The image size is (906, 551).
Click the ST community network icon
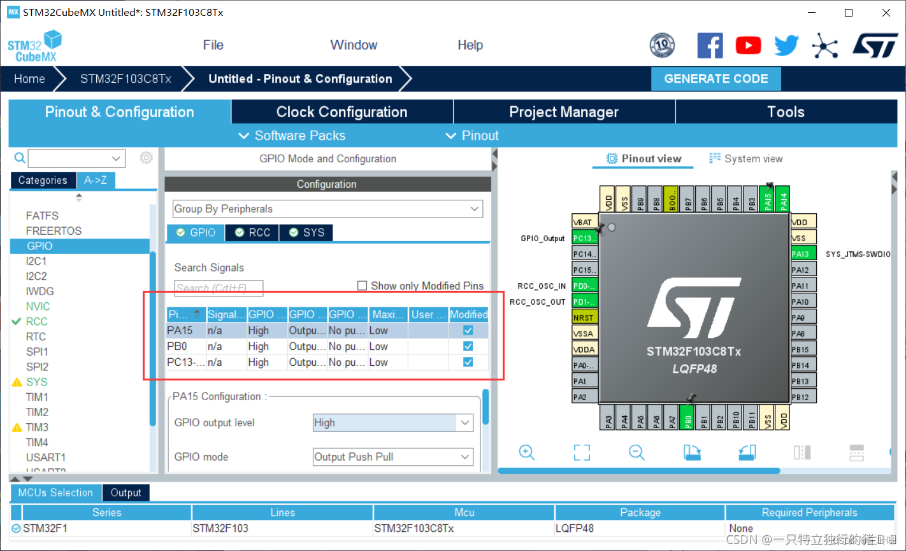pyautogui.click(x=824, y=46)
